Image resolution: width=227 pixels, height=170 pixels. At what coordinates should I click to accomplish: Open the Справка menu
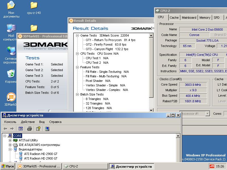[55, 122]
